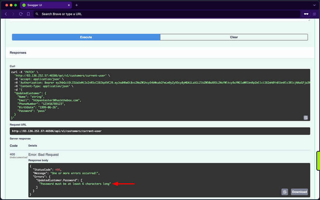Viewport: 320px width, 200px height.
Task: Download the response body
Action: click(299, 192)
